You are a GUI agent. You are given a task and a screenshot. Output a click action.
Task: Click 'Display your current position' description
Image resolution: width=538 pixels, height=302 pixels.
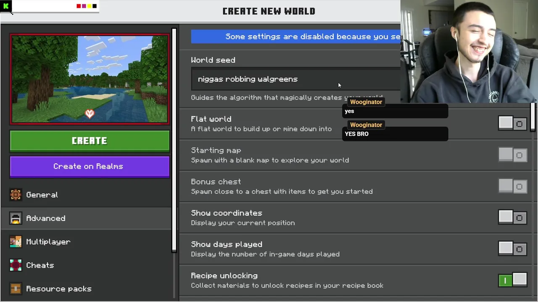tap(243, 223)
